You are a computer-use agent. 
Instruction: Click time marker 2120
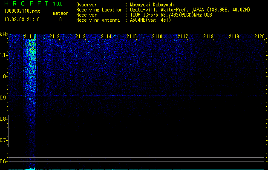(x=259, y=37)
